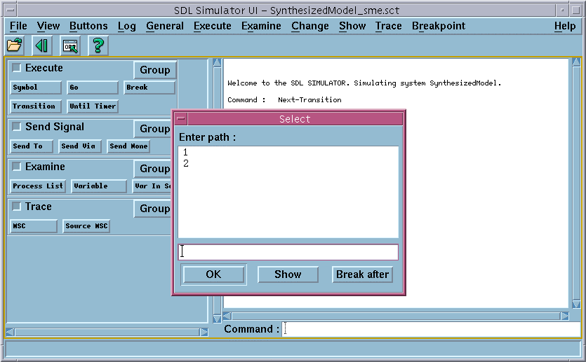Toggle the Execute module checkbox
Screen dimensions: 586x362
point(16,68)
